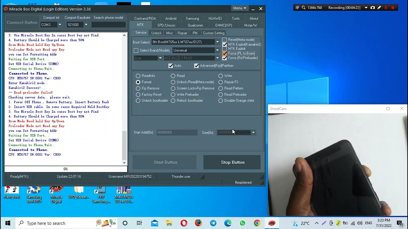The width and height of the screenshot is (408, 229).
Task: Expand the recorder bar dropdown arrow
Action: tap(366, 8)
